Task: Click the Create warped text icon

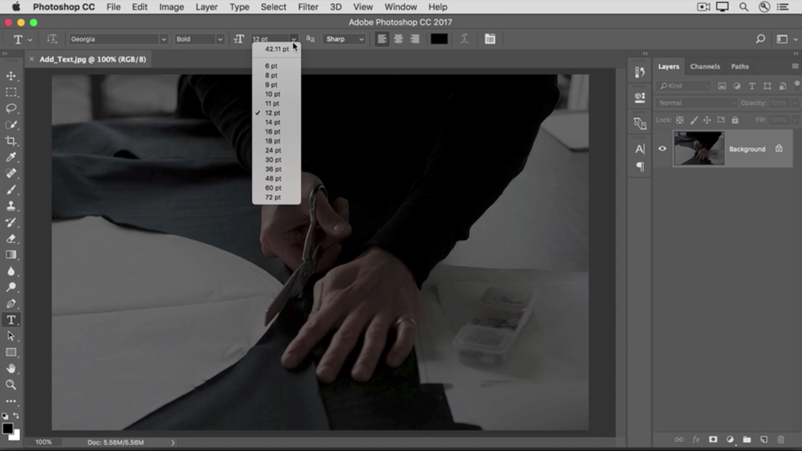Action: click(464, 39)
